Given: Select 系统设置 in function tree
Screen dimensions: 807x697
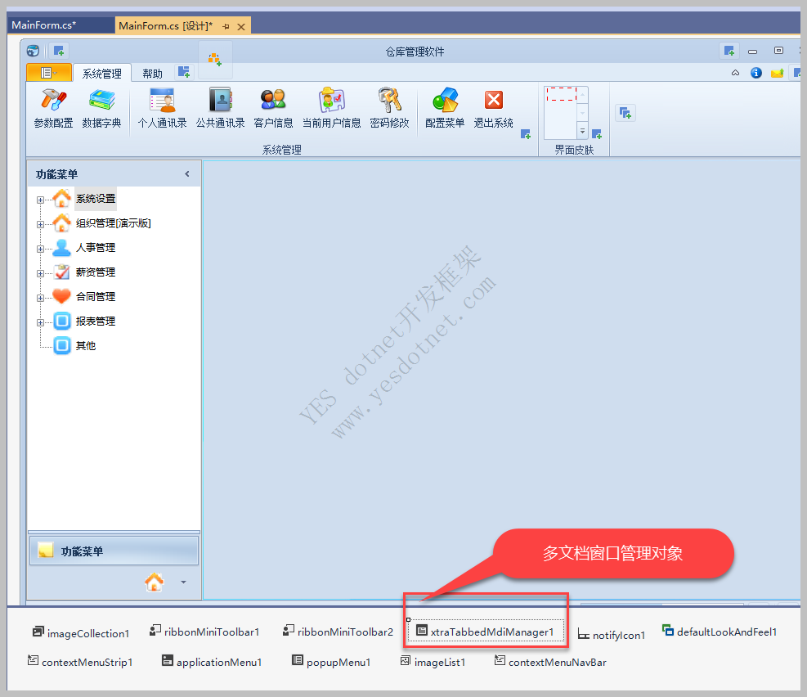Looking at the screenshot, I should coord(96,199).
